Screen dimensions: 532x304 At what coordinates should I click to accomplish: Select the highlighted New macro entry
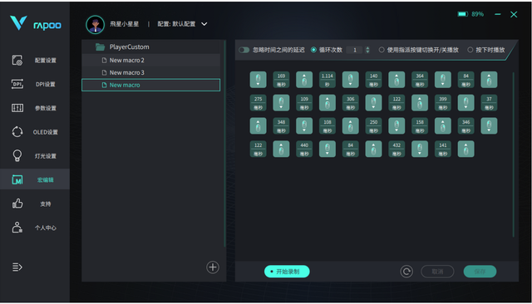tap(151, 85)
